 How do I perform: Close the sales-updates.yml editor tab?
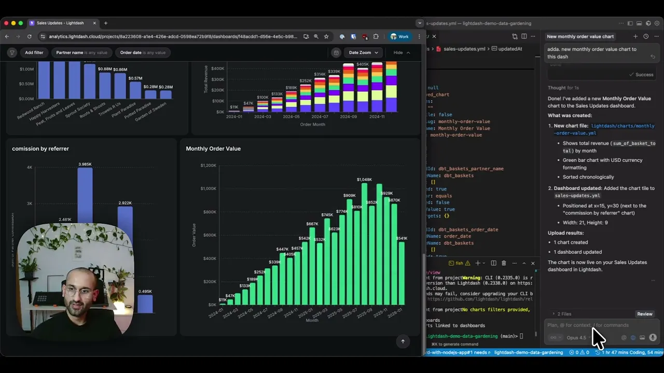coord(434,36)
